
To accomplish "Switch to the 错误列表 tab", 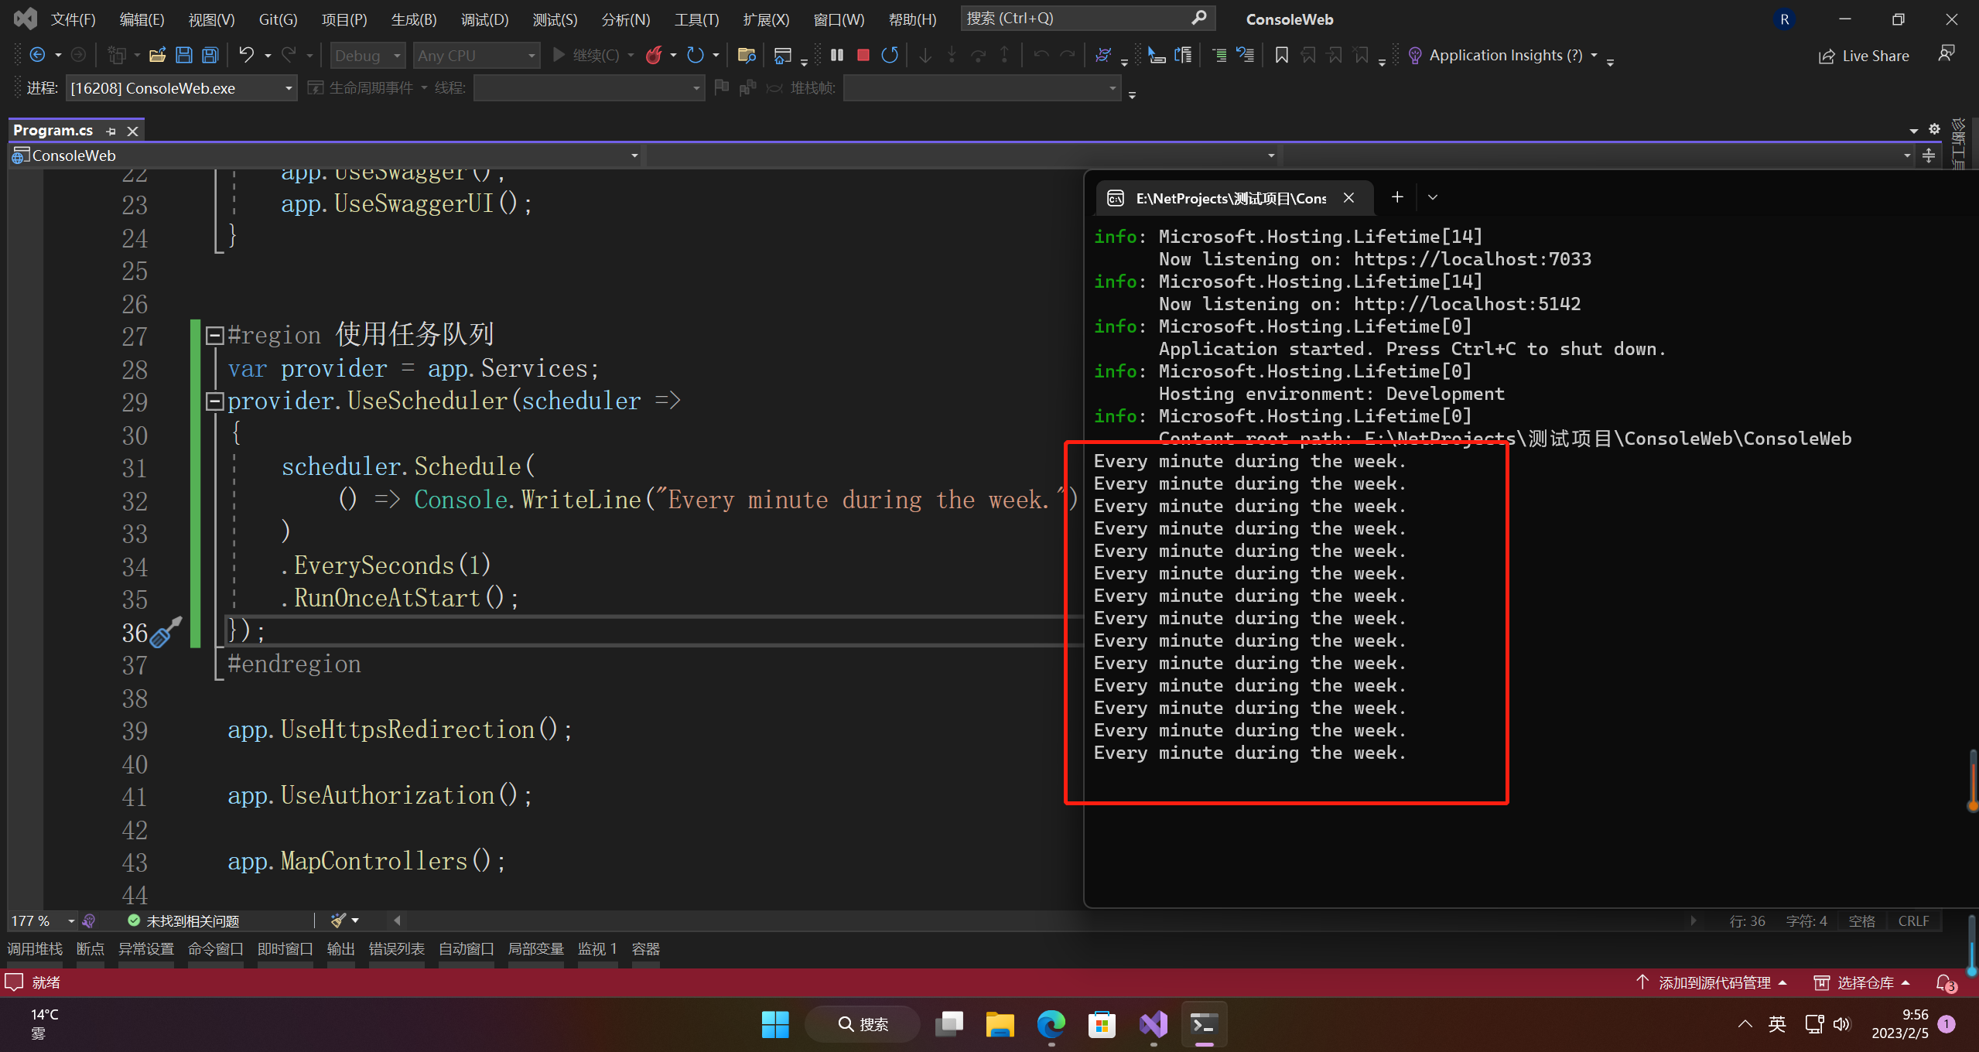I will coord(396,948).
